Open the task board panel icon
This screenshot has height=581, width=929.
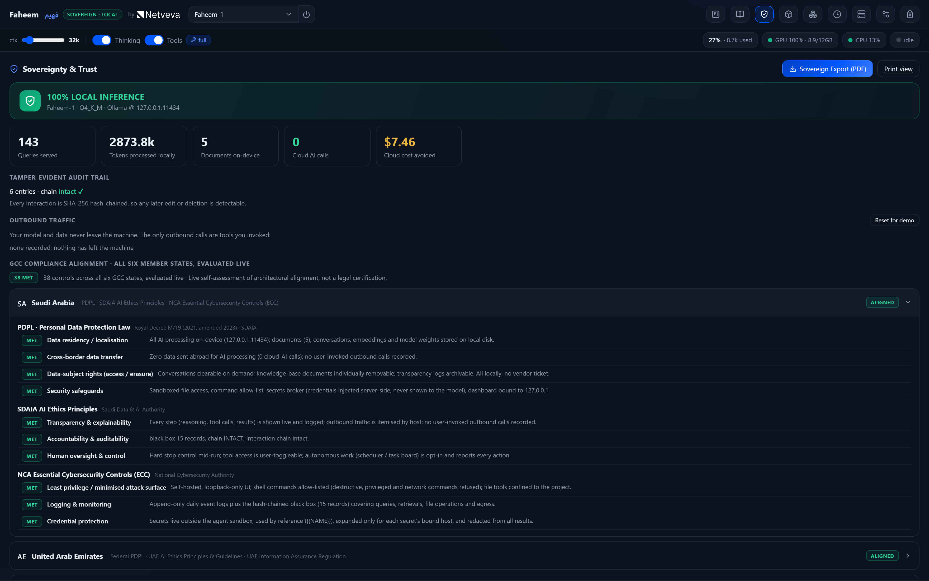[715, 14]
